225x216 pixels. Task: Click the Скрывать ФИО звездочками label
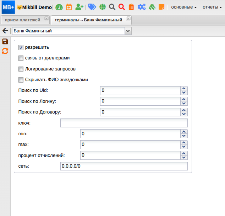(56, 80)
